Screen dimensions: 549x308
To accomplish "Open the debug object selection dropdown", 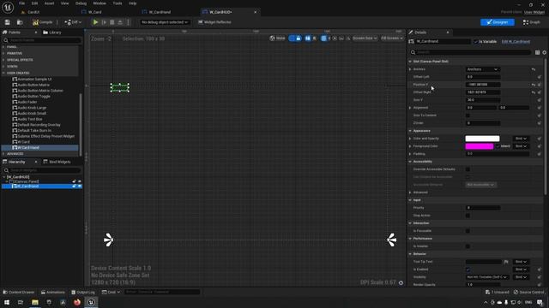I will [165, 22].
